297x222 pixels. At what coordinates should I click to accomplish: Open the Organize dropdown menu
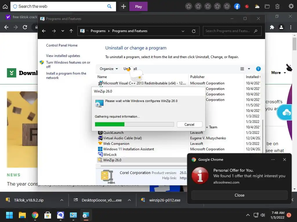[109, 69]
